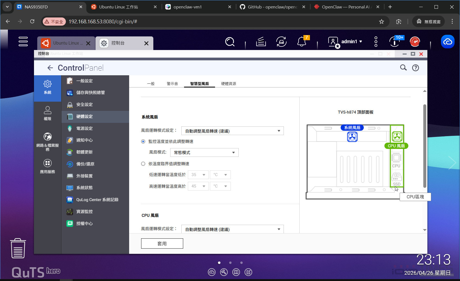460x281 pixels.
Task: Click the green CPU fan icon in the diagram
Action: [397, 136]
